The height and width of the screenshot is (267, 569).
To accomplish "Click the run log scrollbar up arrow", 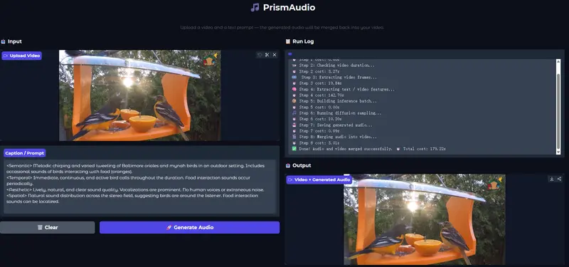I will coord(558,62).
